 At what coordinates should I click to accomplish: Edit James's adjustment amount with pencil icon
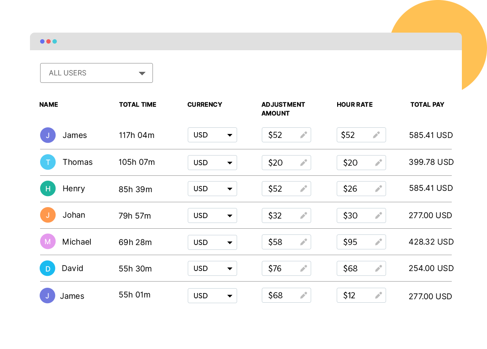304,135
